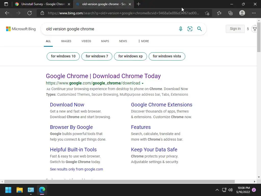The image size is (261, 196).
Task: Click the magnifier search button
Action: tap(199, 29)
